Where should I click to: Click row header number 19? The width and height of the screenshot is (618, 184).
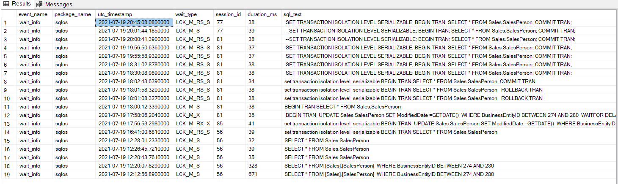(x=6, y=174)
